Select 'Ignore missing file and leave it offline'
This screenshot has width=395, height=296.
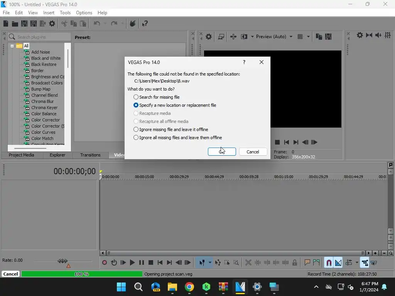click(x=170, y=129)
